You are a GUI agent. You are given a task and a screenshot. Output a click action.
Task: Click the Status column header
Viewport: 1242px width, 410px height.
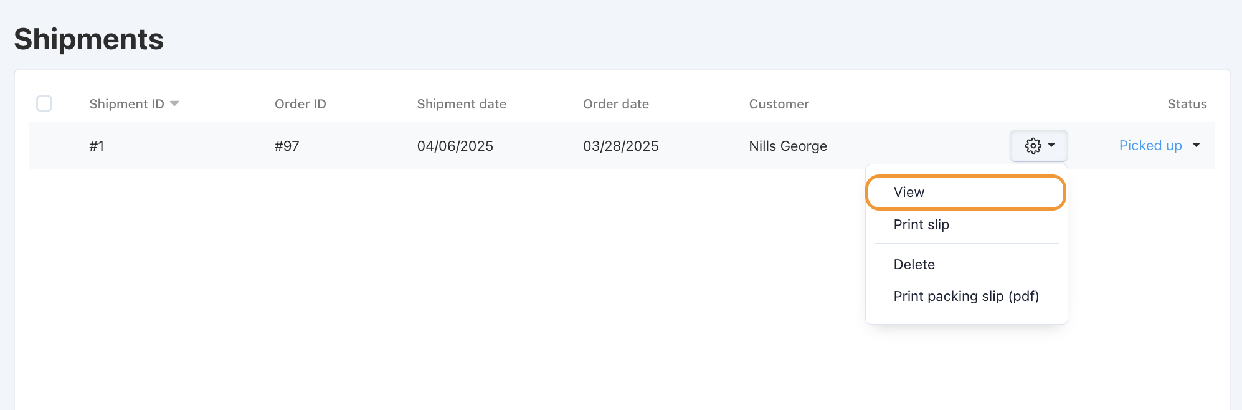coord(1187,104)
